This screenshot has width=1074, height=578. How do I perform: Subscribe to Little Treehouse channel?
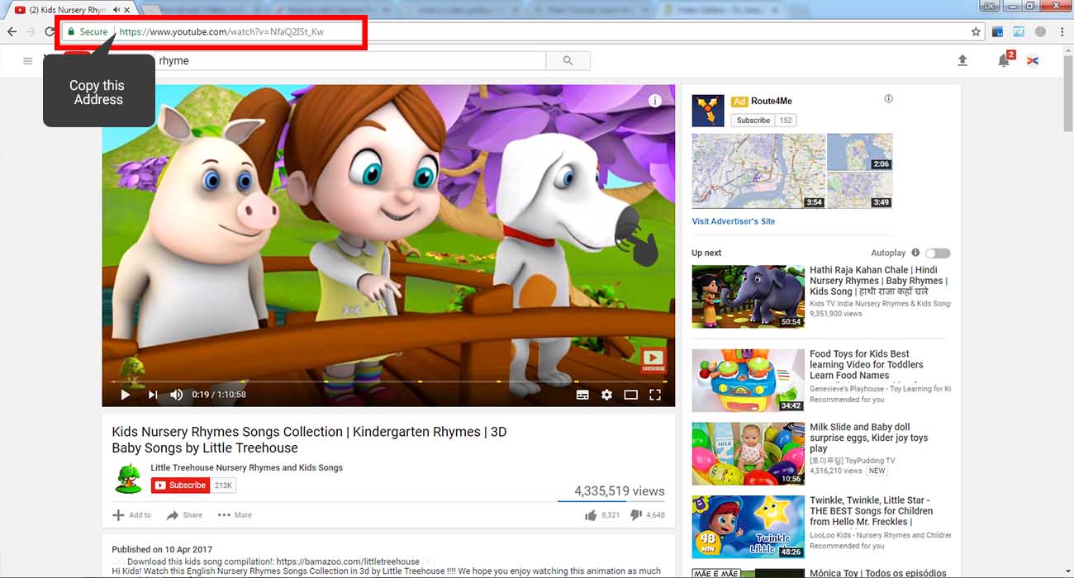point(180,486)
